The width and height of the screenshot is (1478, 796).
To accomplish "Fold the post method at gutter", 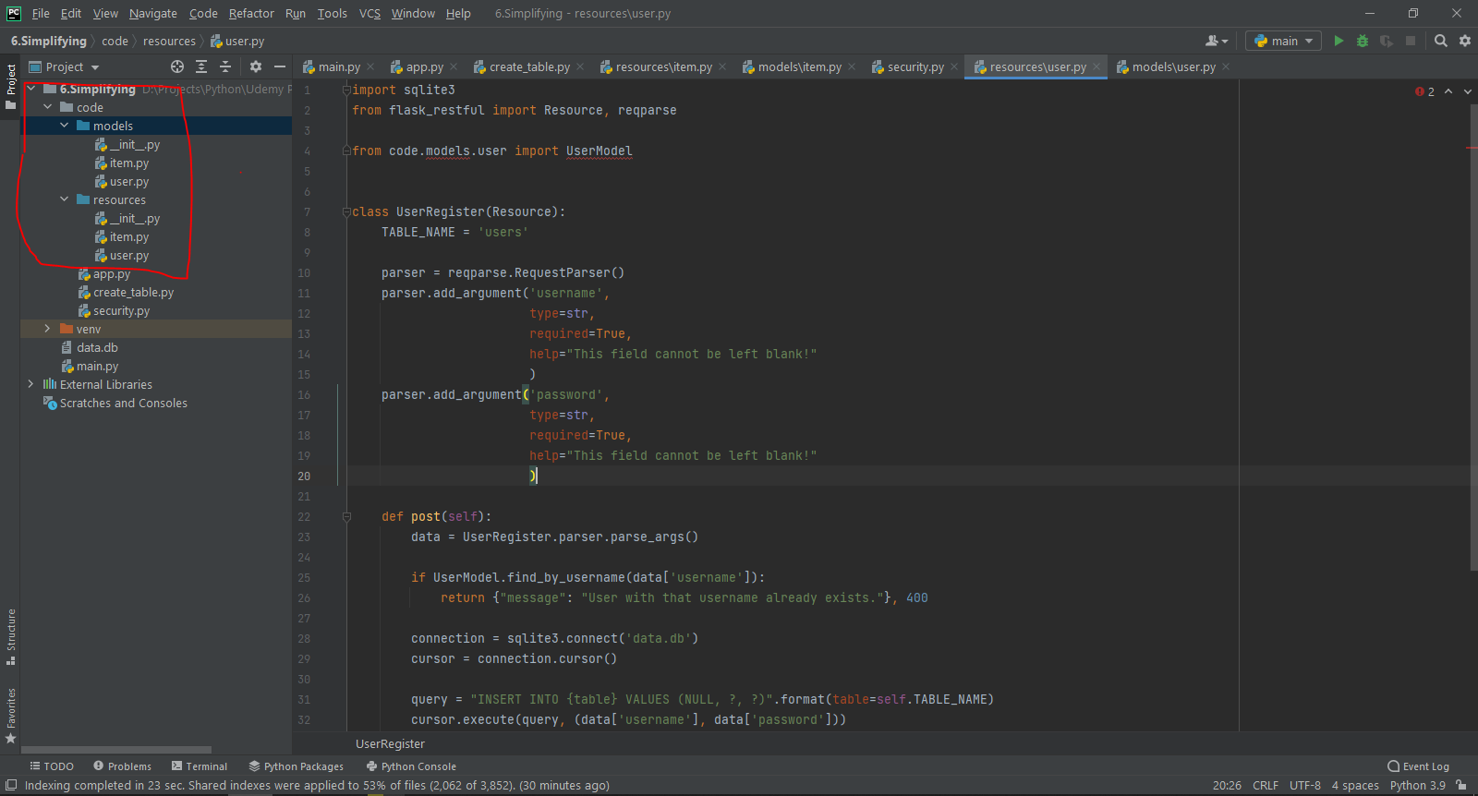I will pos(346,516).
